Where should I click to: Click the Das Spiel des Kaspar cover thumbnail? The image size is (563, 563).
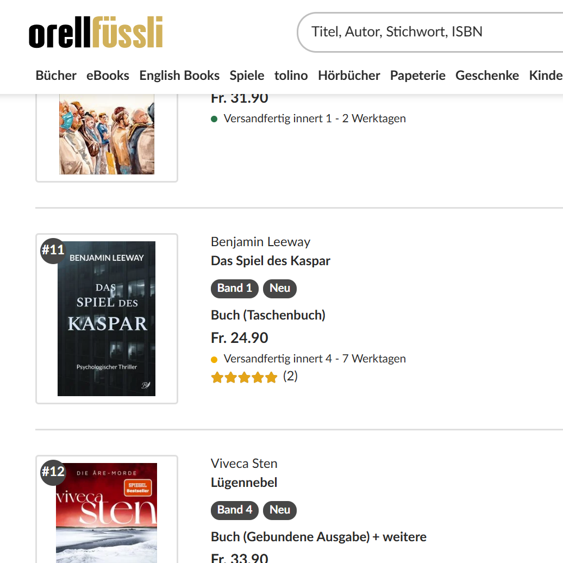point(107,319)
